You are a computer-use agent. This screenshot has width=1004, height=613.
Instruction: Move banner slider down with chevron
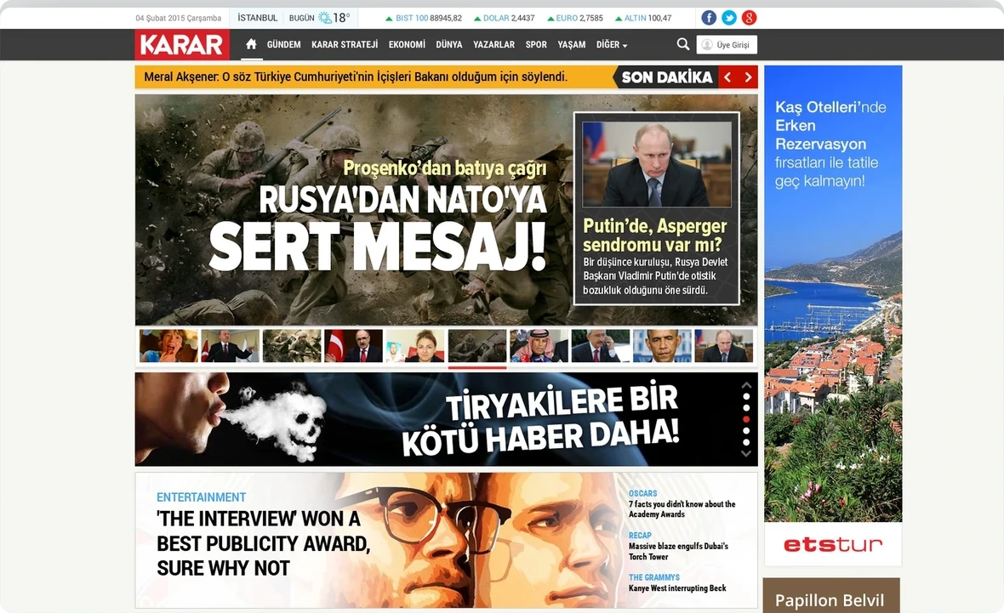[x=746, y=453]
